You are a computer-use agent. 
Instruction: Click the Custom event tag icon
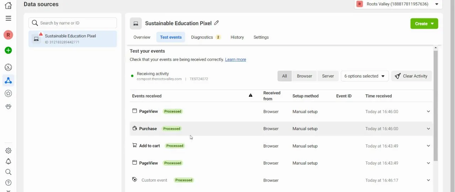point(134,180)
